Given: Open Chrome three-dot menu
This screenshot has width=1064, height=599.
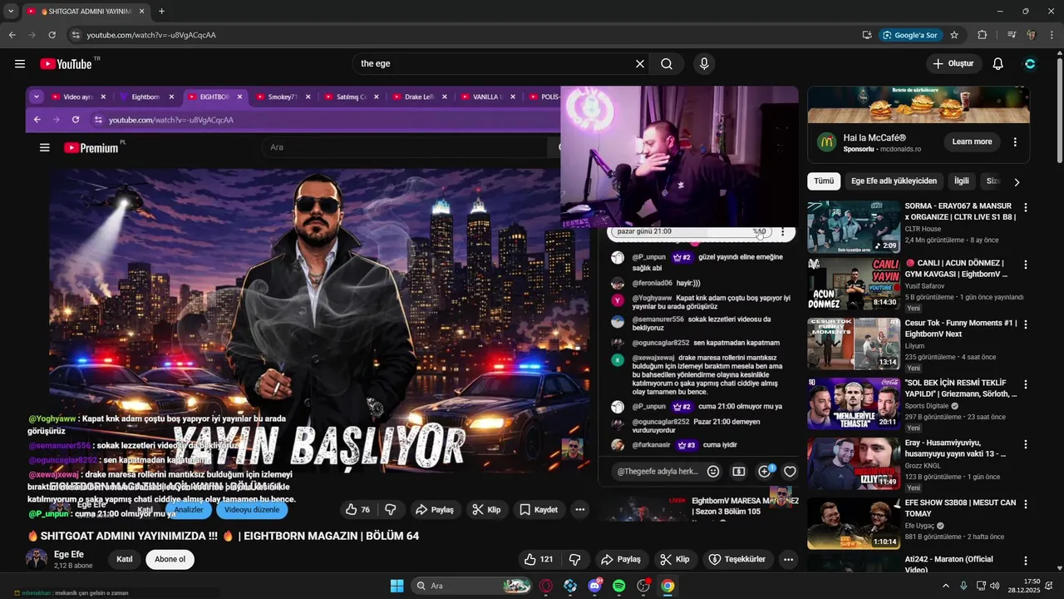Looking at the screenshot, I should [x=1052, y=35].
